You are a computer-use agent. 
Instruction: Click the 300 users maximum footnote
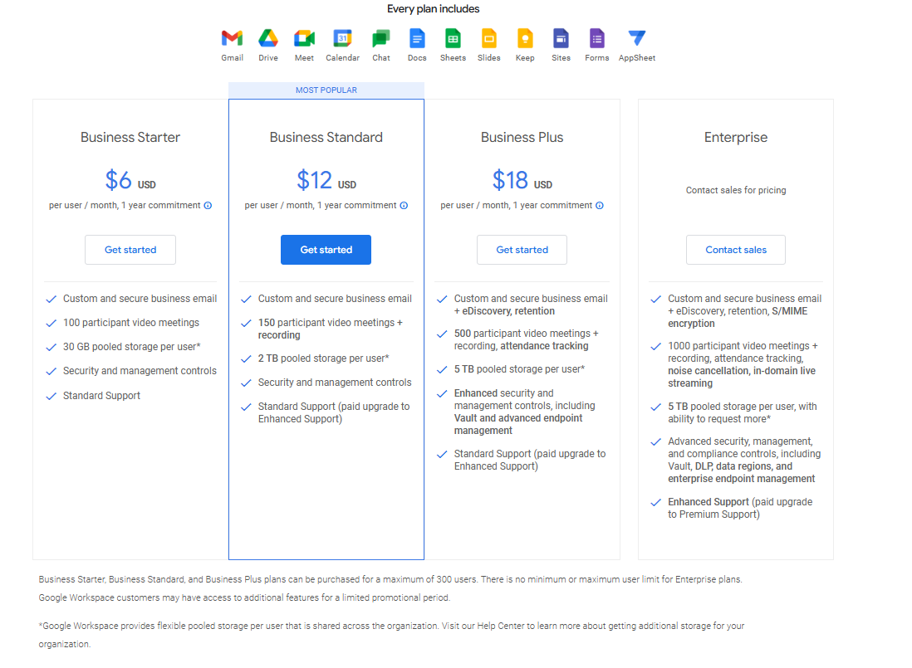click(390, 580)
